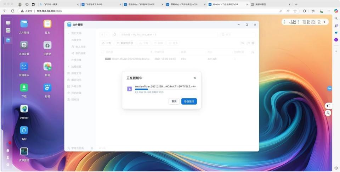Collapse the 共享文件 tree section
Image resolution: width=340 pixels, height=172 pixels.
[x=68, y=40]
